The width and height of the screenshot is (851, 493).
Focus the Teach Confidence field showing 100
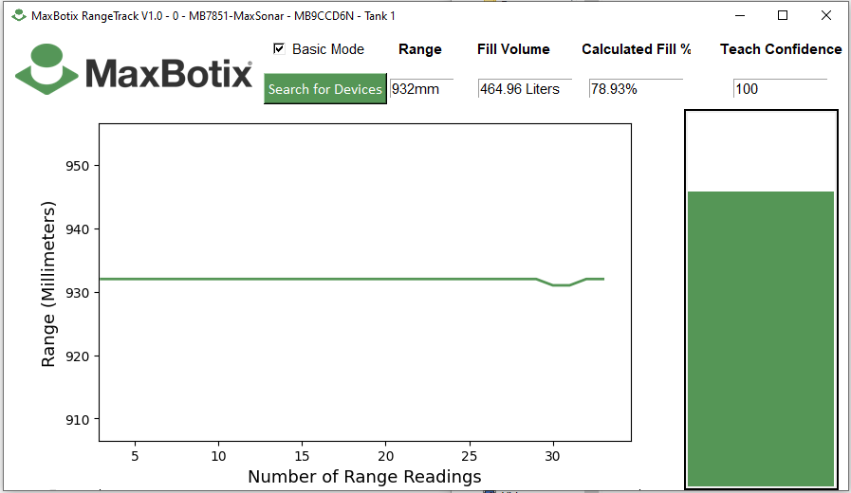pos(779,89)
